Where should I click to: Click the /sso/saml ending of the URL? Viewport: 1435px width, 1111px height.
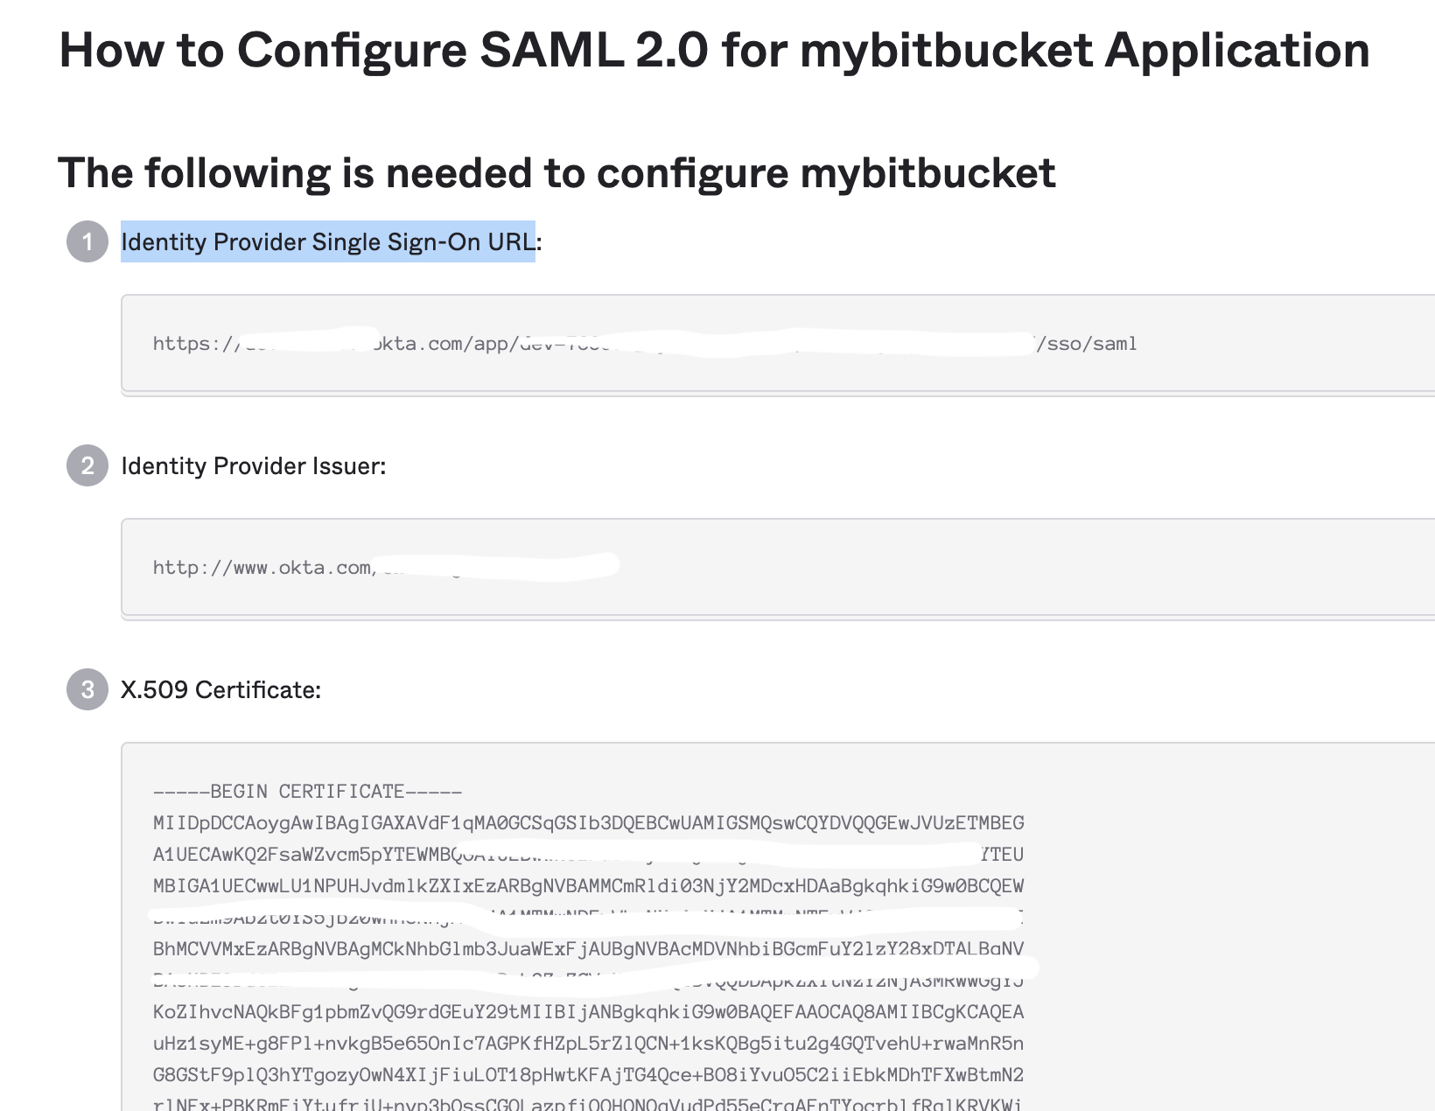(x=1086, y=343)
